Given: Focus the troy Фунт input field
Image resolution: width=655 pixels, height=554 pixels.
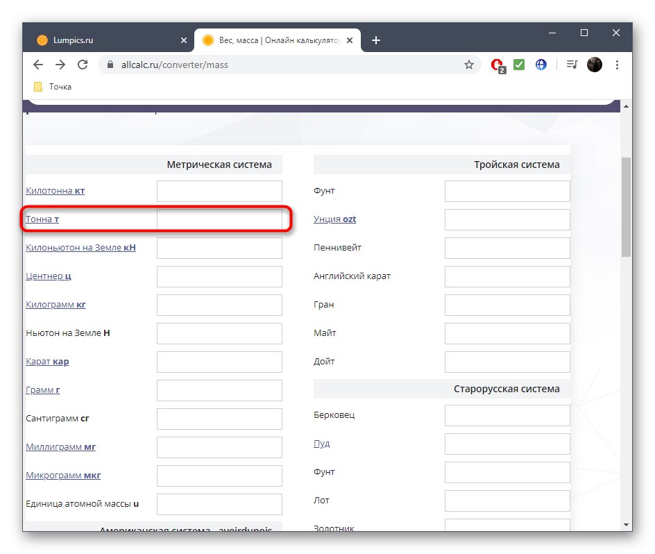Looking at the screenshot, I should click(x=507, y=191).
